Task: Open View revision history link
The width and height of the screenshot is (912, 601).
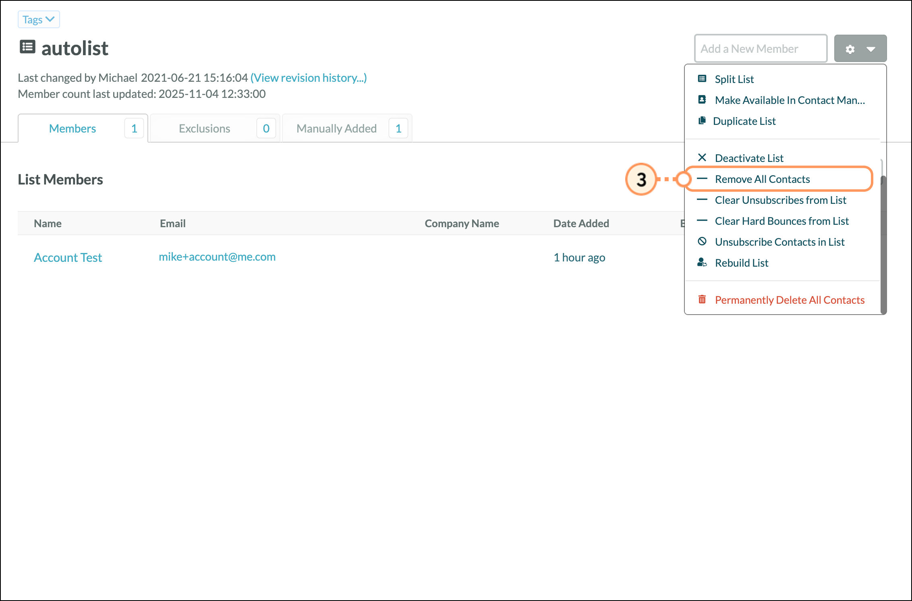Action: pos(309,78)
